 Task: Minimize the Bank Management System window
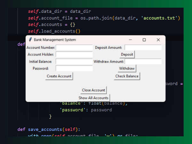pos(130,40)
